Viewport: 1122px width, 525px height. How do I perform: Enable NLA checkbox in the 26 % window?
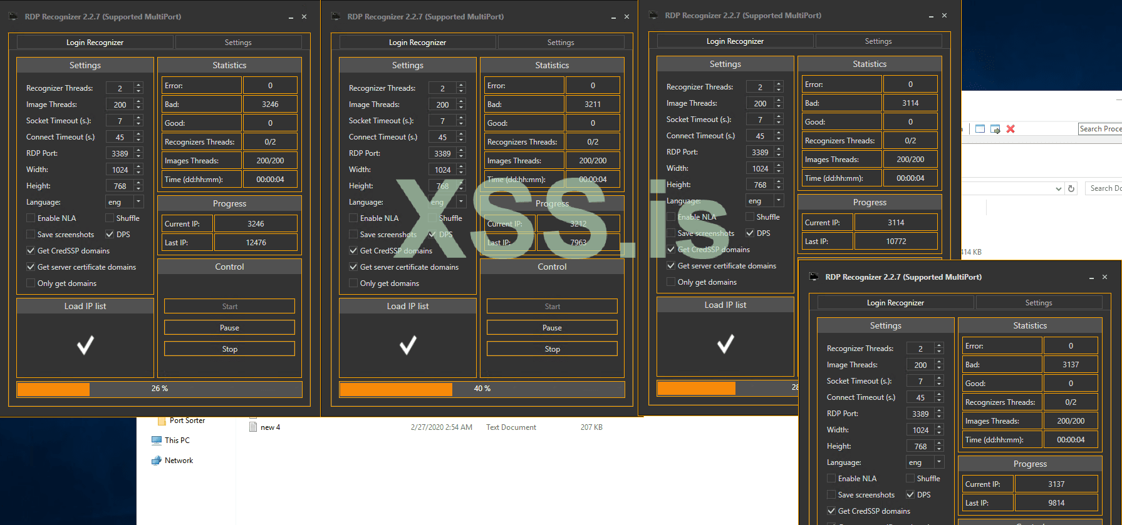[31, 218]
